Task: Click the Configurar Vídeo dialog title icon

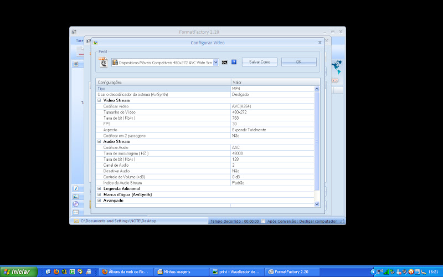Action: [x=95, y=43]
